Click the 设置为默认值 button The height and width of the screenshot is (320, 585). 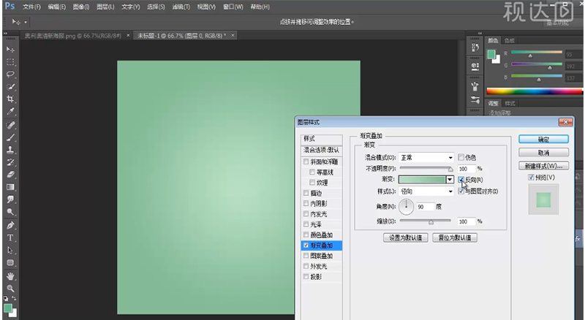(406, 237)
